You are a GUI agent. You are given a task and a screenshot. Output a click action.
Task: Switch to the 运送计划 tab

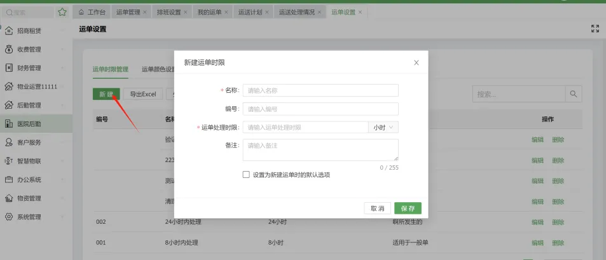click(250, 12)
